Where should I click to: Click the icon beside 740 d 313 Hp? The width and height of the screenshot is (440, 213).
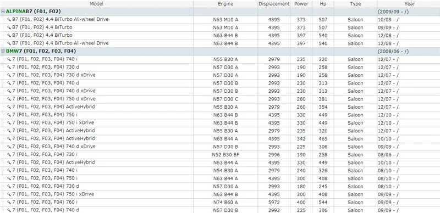point(9,83)
